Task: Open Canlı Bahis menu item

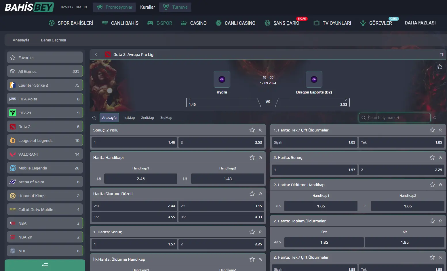Action: coord(120,23)
